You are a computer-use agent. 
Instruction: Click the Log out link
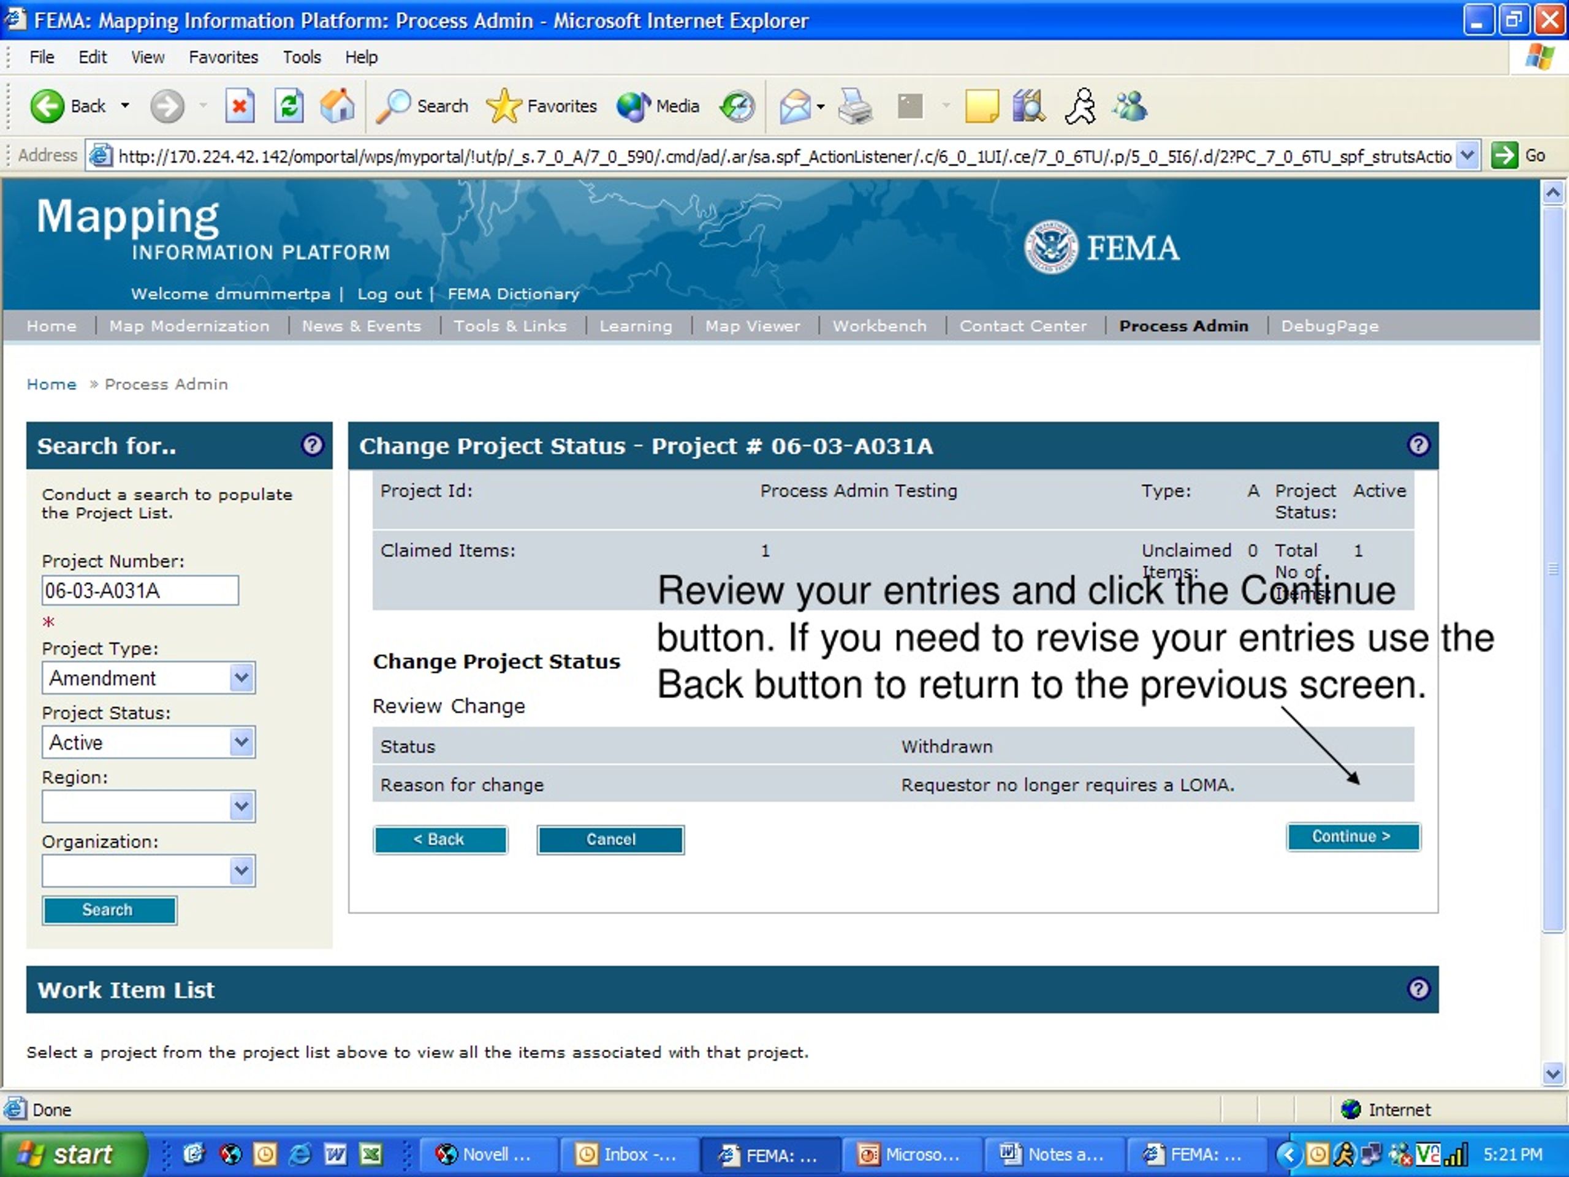[x=389, y=294]
